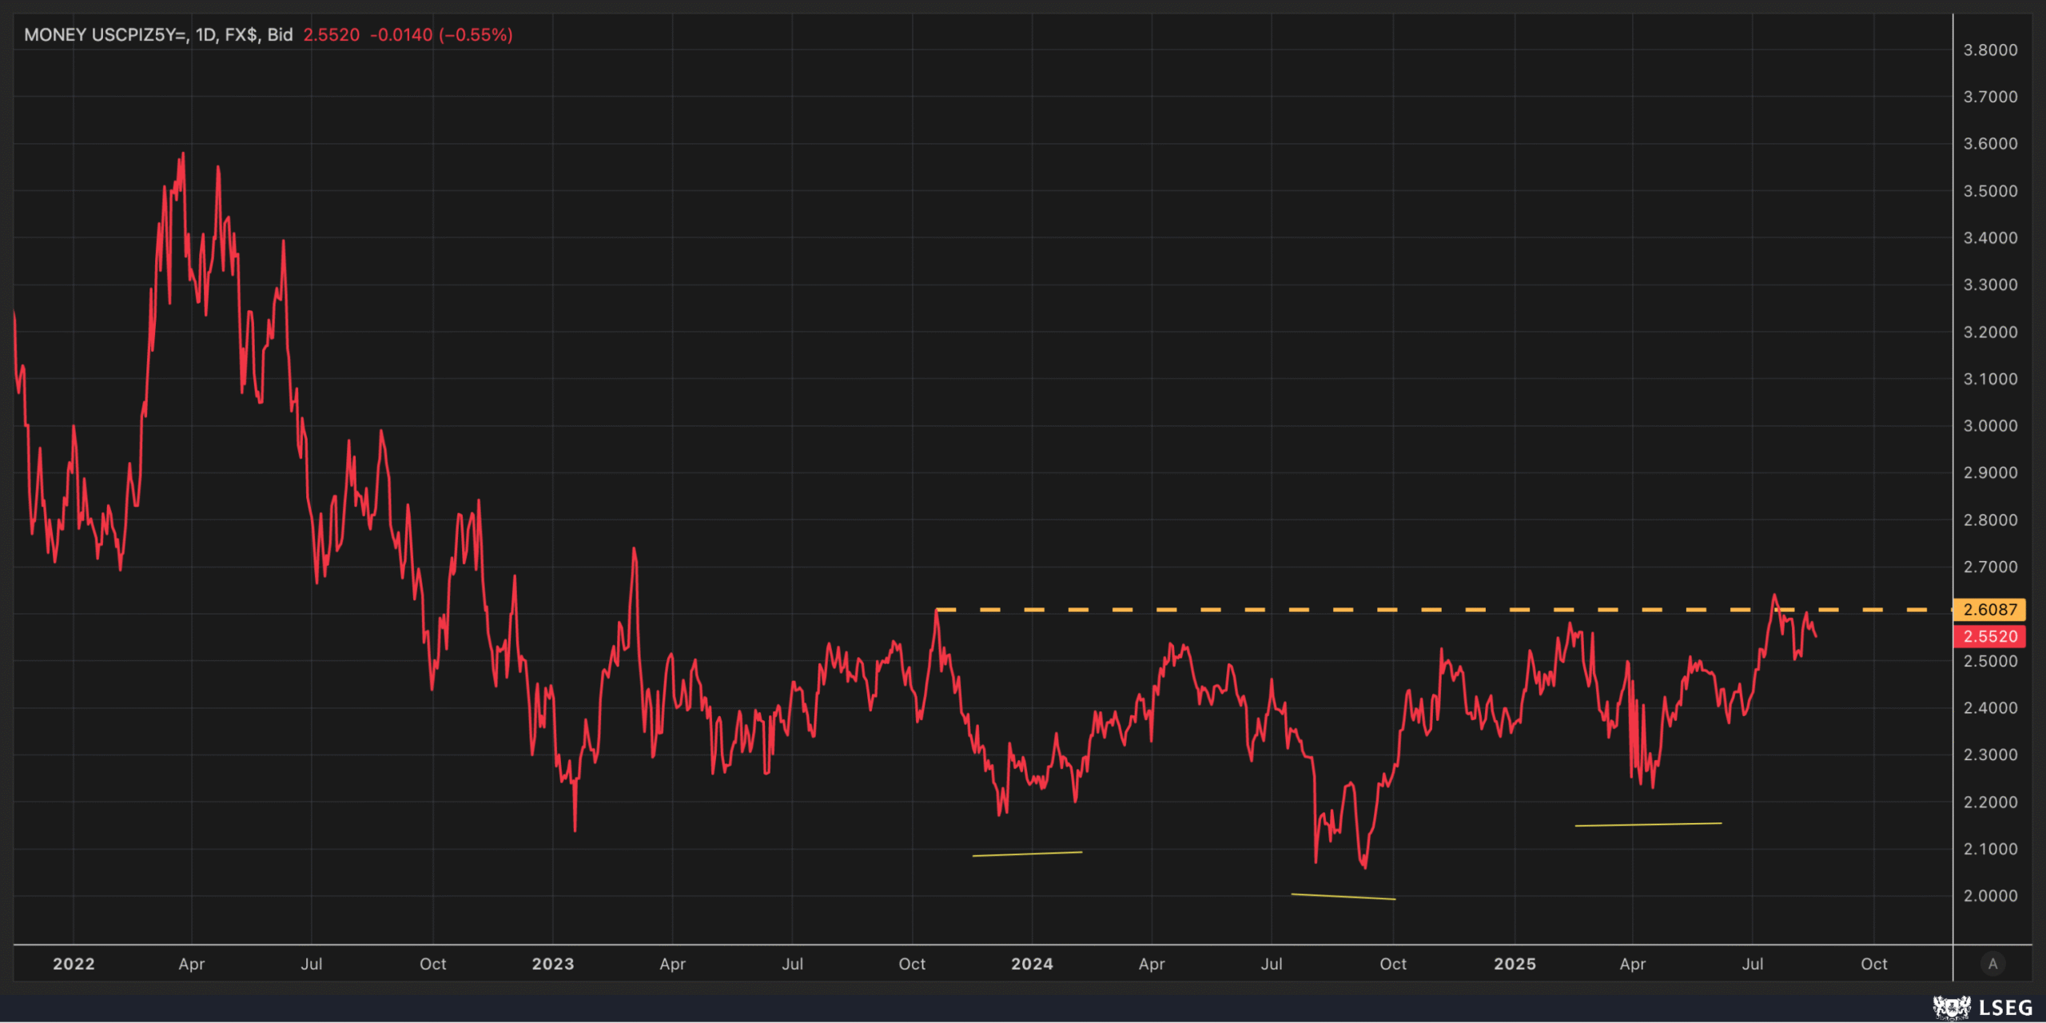Click the 2022 year label on time axis

point(74,965)
